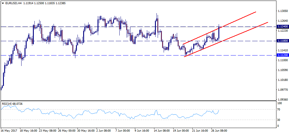Click the RSI 70 level label
This screenshot has width=289, height=134.
point(279,110)
